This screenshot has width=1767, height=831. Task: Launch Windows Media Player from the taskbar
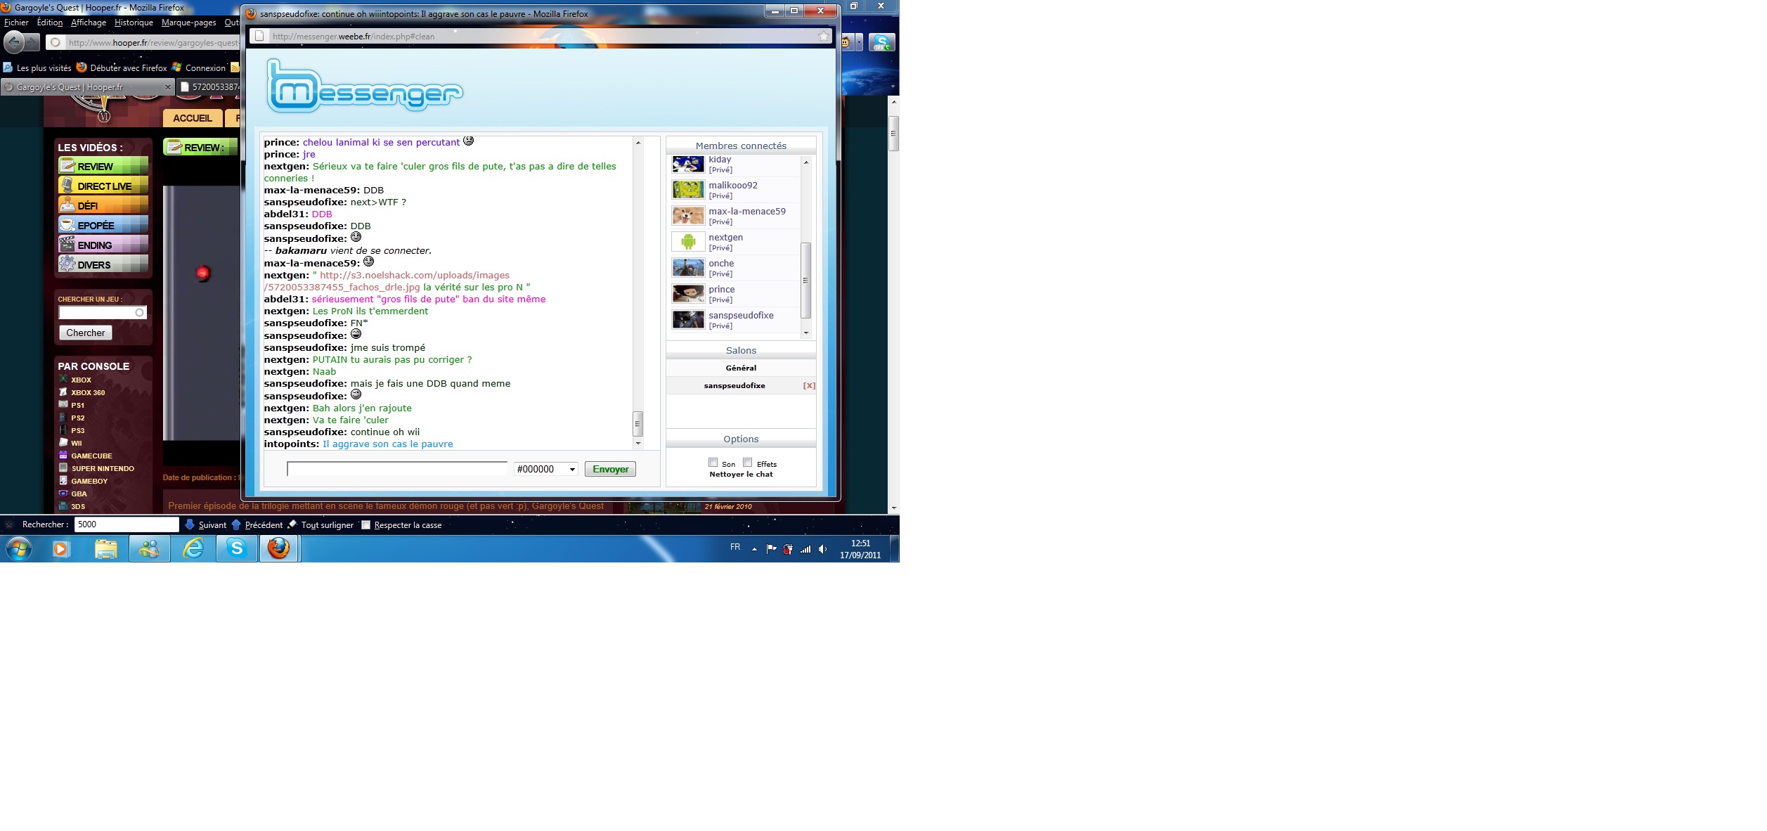tap(61, 548)
